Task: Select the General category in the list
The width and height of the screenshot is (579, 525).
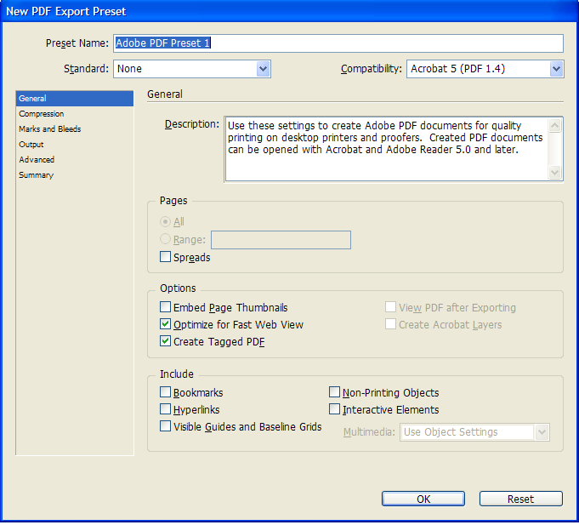Action: pos(75,99)
